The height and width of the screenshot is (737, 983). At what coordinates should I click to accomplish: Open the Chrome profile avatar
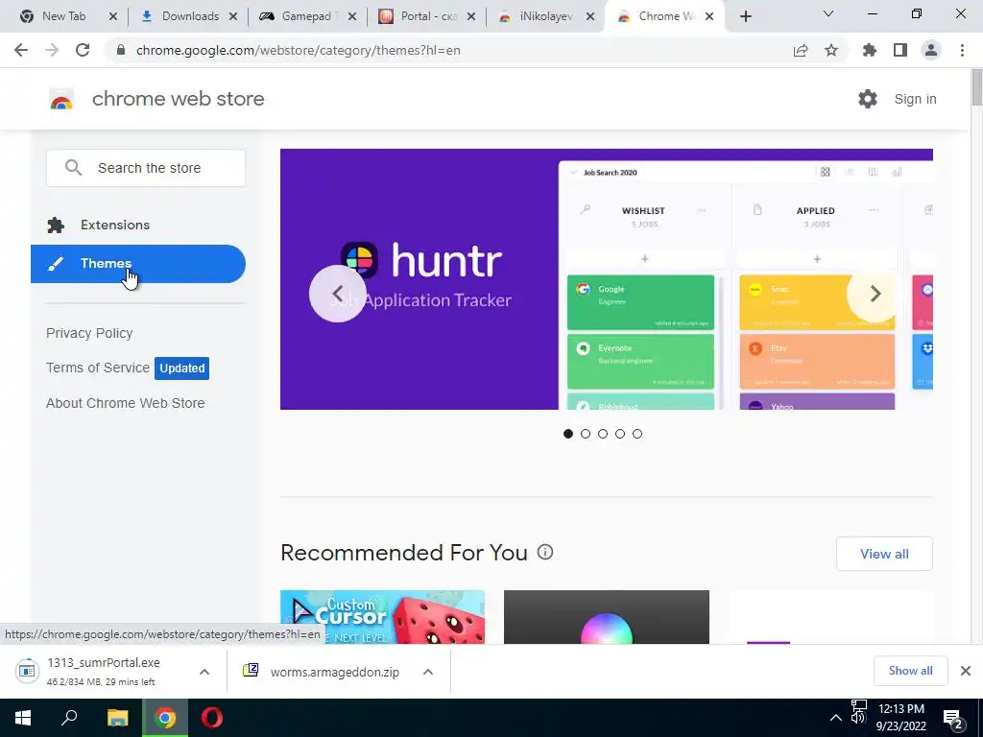pyautogui.click(x=931, y=50)
